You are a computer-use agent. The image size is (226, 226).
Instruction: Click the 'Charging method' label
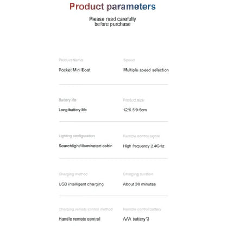click(73, 174)
